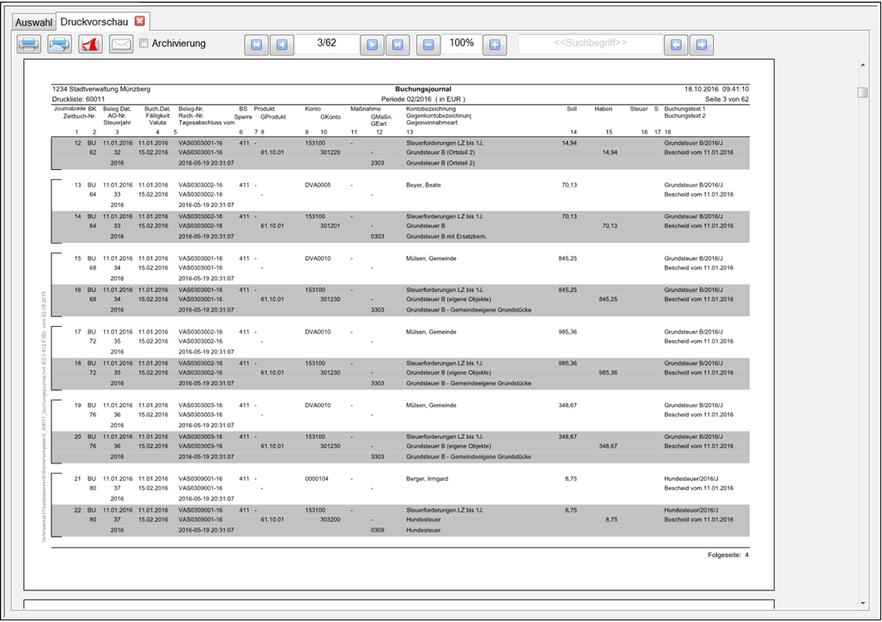Image resolution: width=882 pixels, height=622 pixels.
Task: Click the page number field 3/62
Action: click(x=327, y=43)
